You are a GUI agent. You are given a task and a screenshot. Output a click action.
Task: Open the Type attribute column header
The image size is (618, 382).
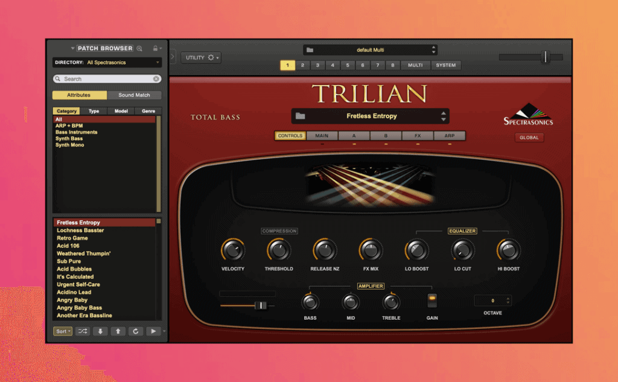click(94, 111)
